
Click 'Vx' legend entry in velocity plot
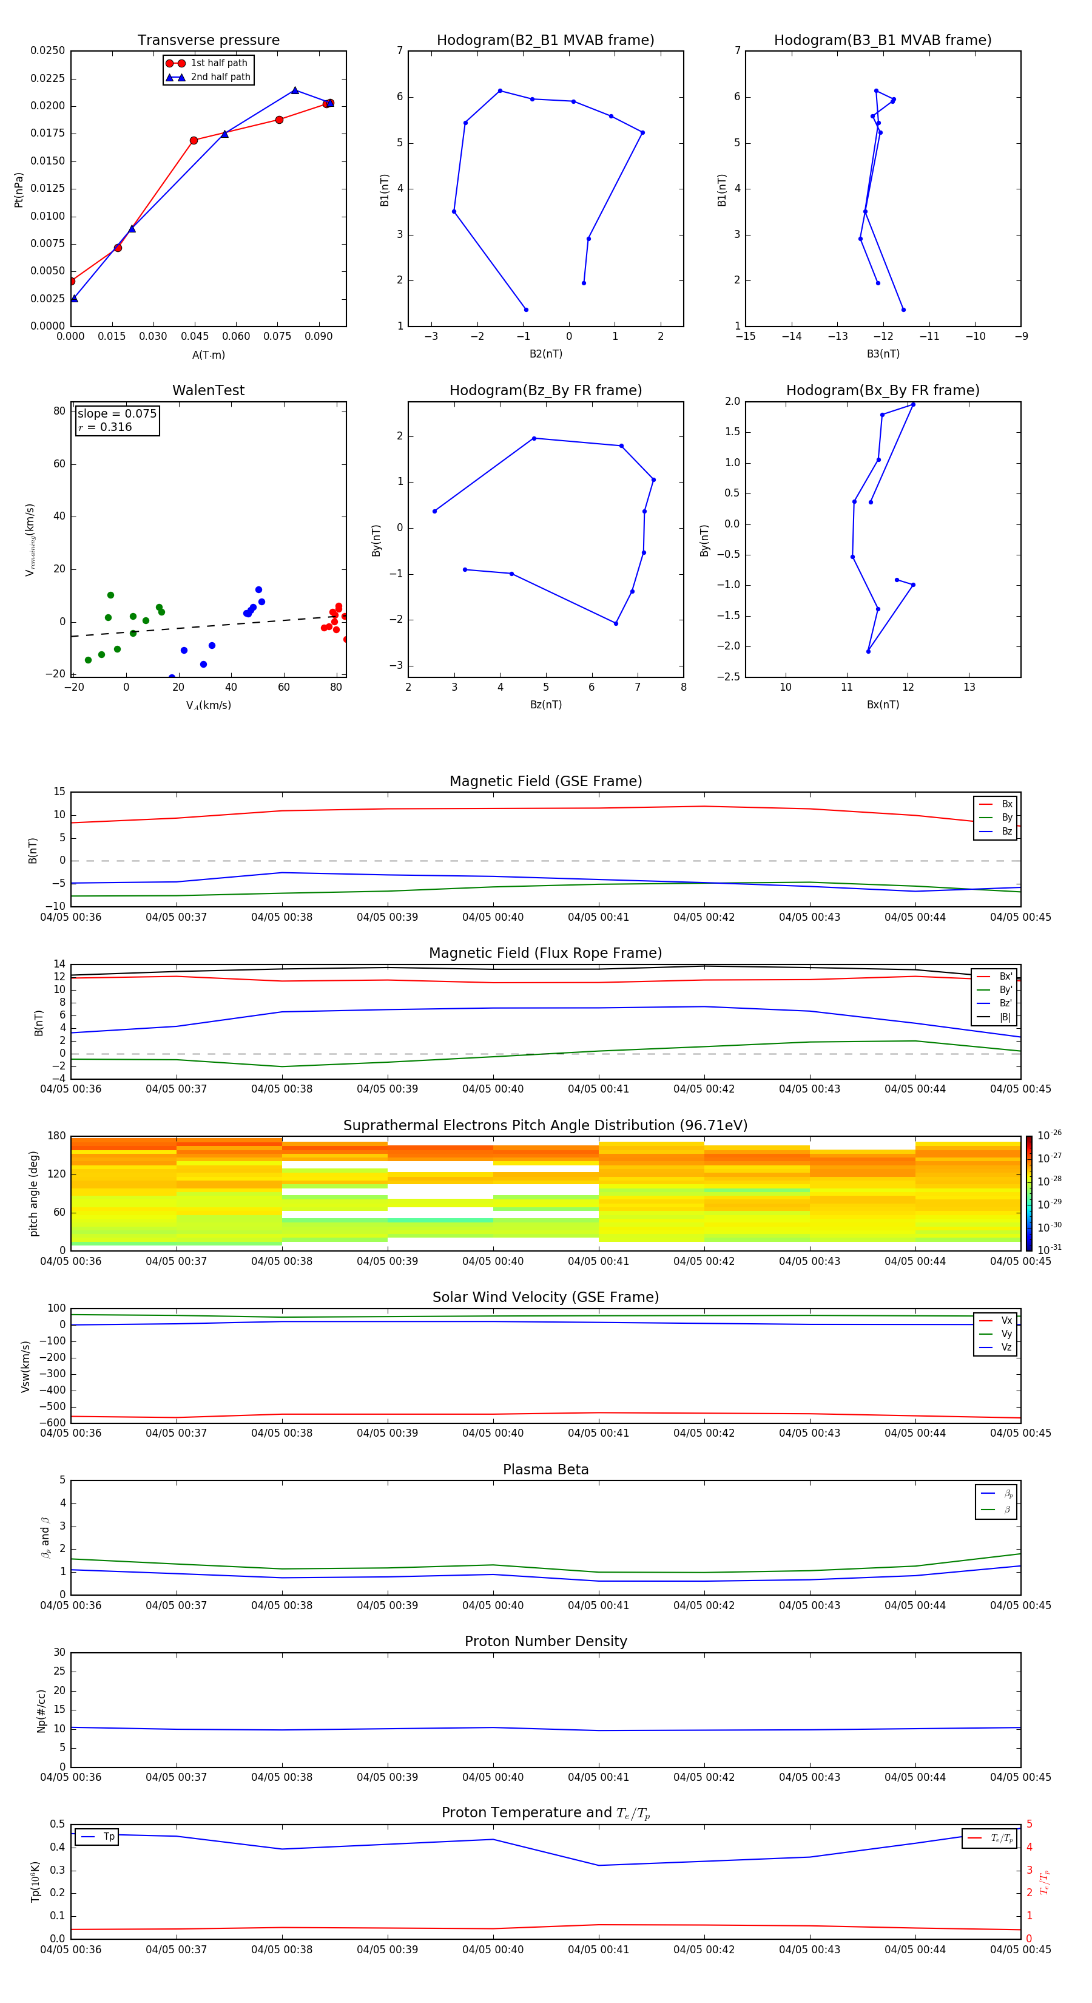pyautogui.click(x=996, y=1321)
